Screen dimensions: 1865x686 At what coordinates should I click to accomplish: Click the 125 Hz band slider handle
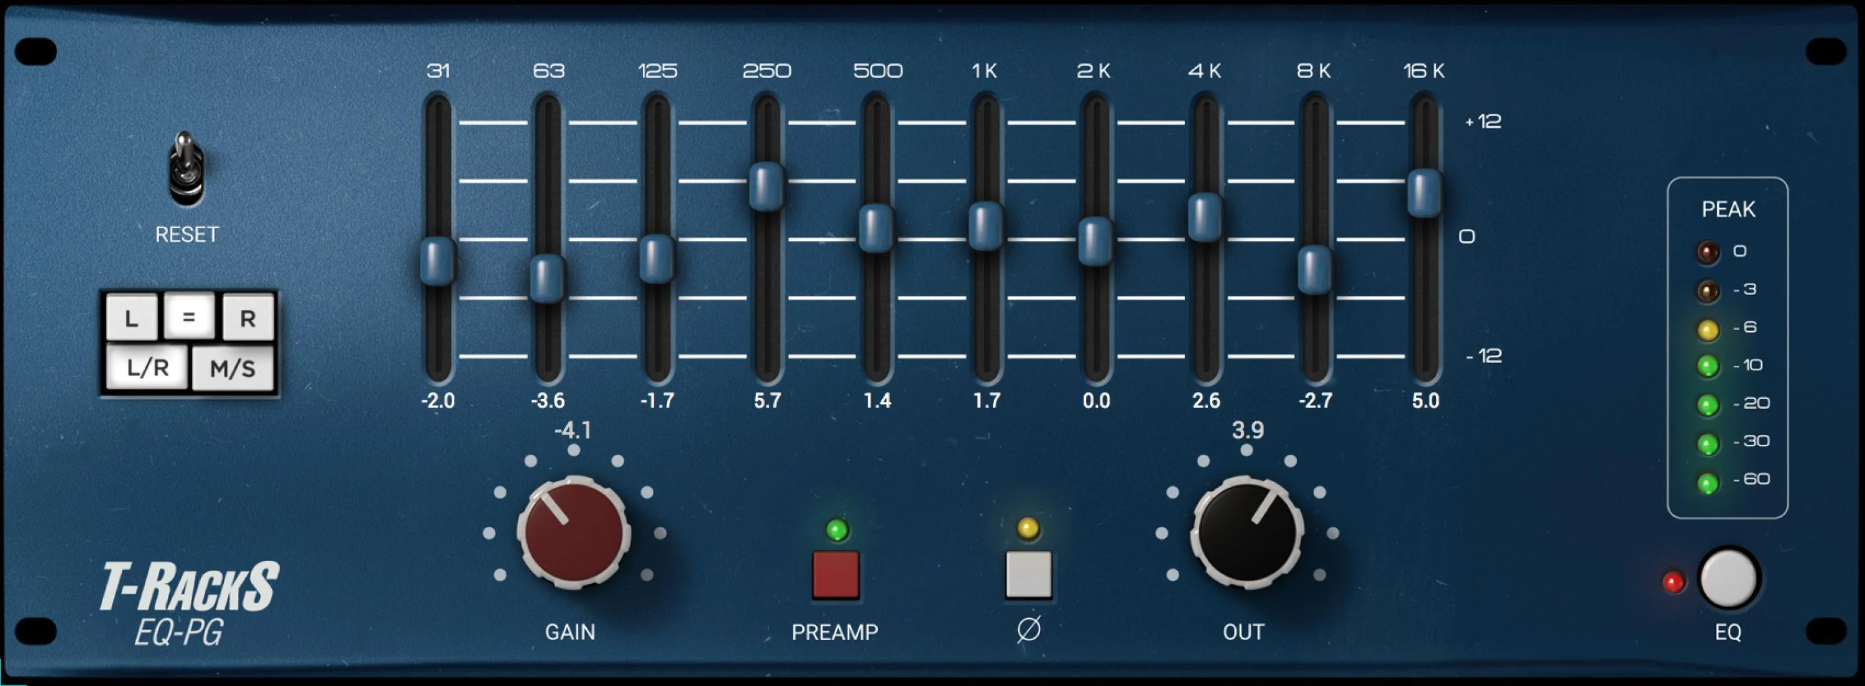pyautogui.click(x=657, y=259)
